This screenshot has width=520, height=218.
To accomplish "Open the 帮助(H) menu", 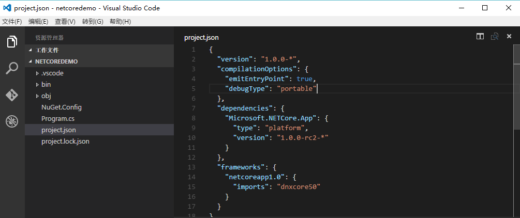I will point(121,22).
